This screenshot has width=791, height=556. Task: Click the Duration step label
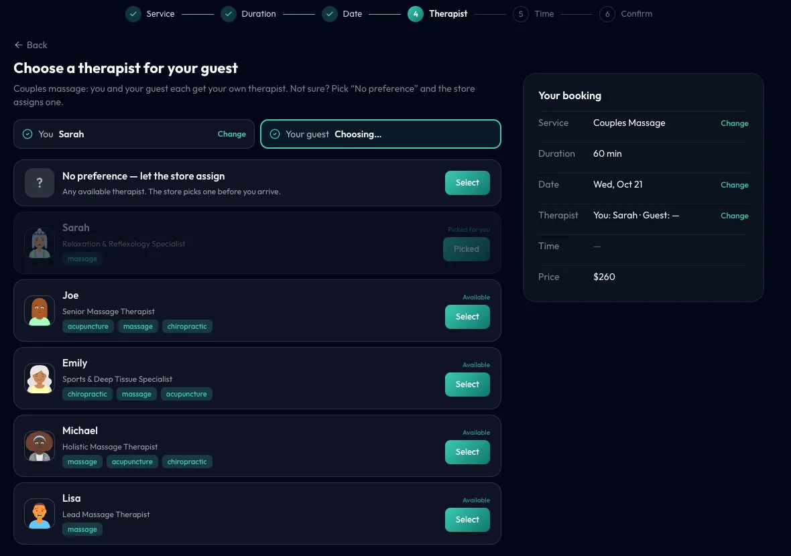(259, 14)
